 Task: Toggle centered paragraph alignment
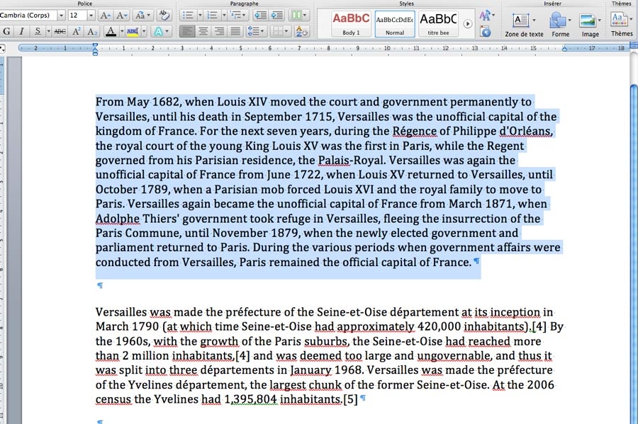point(203,30)
